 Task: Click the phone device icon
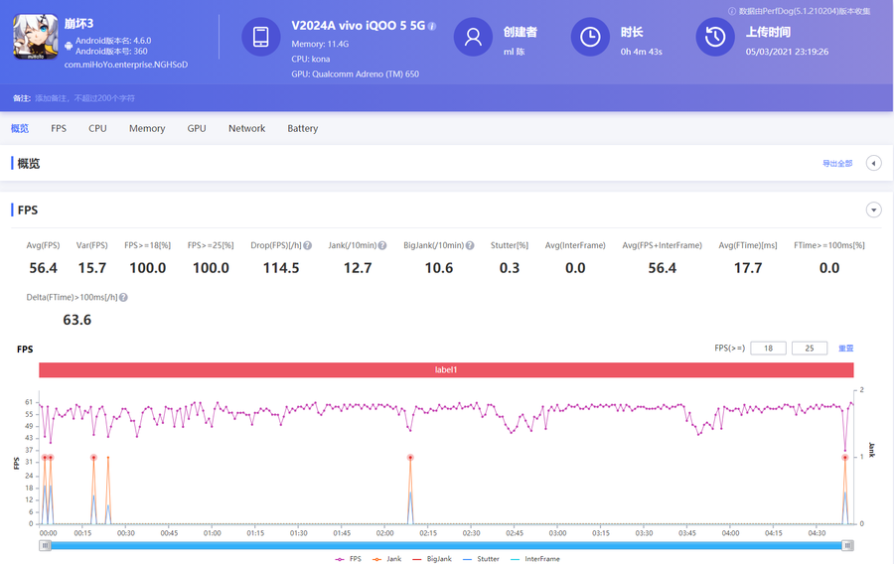(x=260, y=37)
